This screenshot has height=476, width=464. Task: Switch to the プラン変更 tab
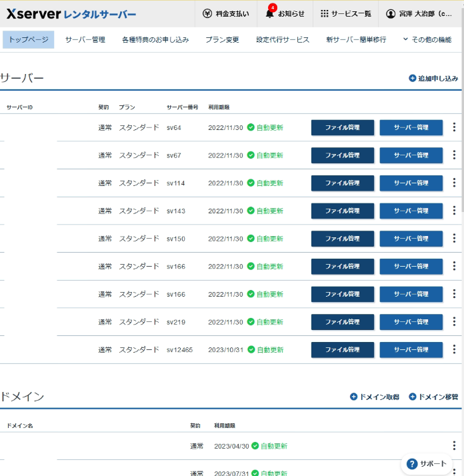pos(222,40)
